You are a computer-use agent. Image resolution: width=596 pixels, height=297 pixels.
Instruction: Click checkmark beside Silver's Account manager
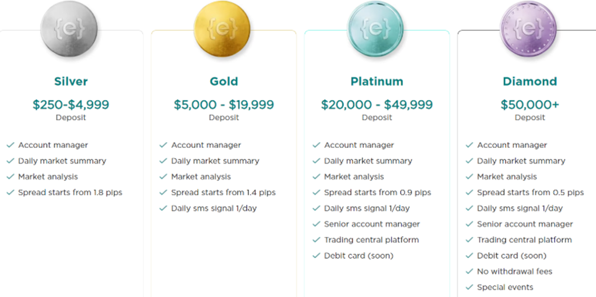click(10, 145)
